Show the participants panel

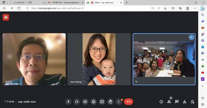click(x=169, y=102)
